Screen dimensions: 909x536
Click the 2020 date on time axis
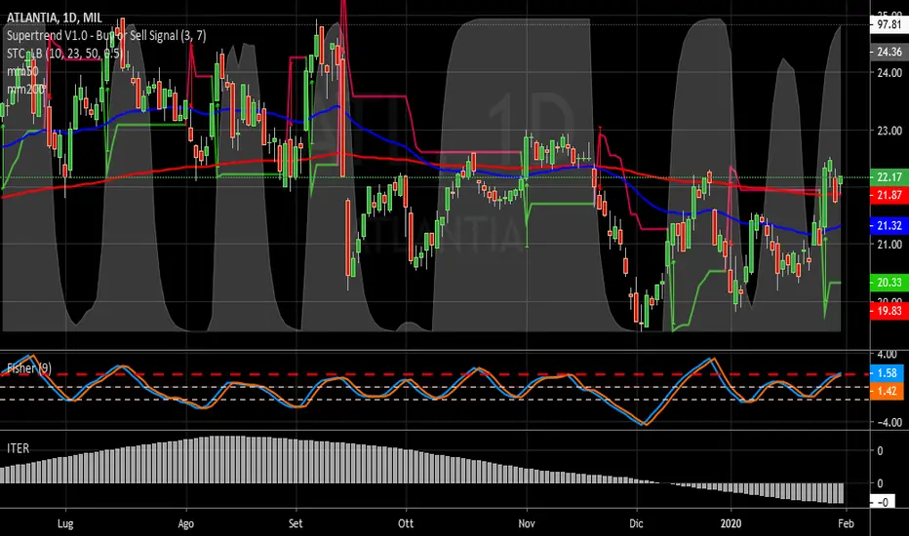click(731, 523)
